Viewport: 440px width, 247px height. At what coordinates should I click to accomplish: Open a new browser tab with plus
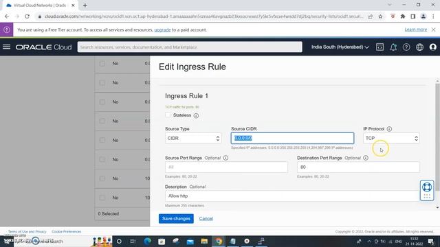[x=85, y=5]
